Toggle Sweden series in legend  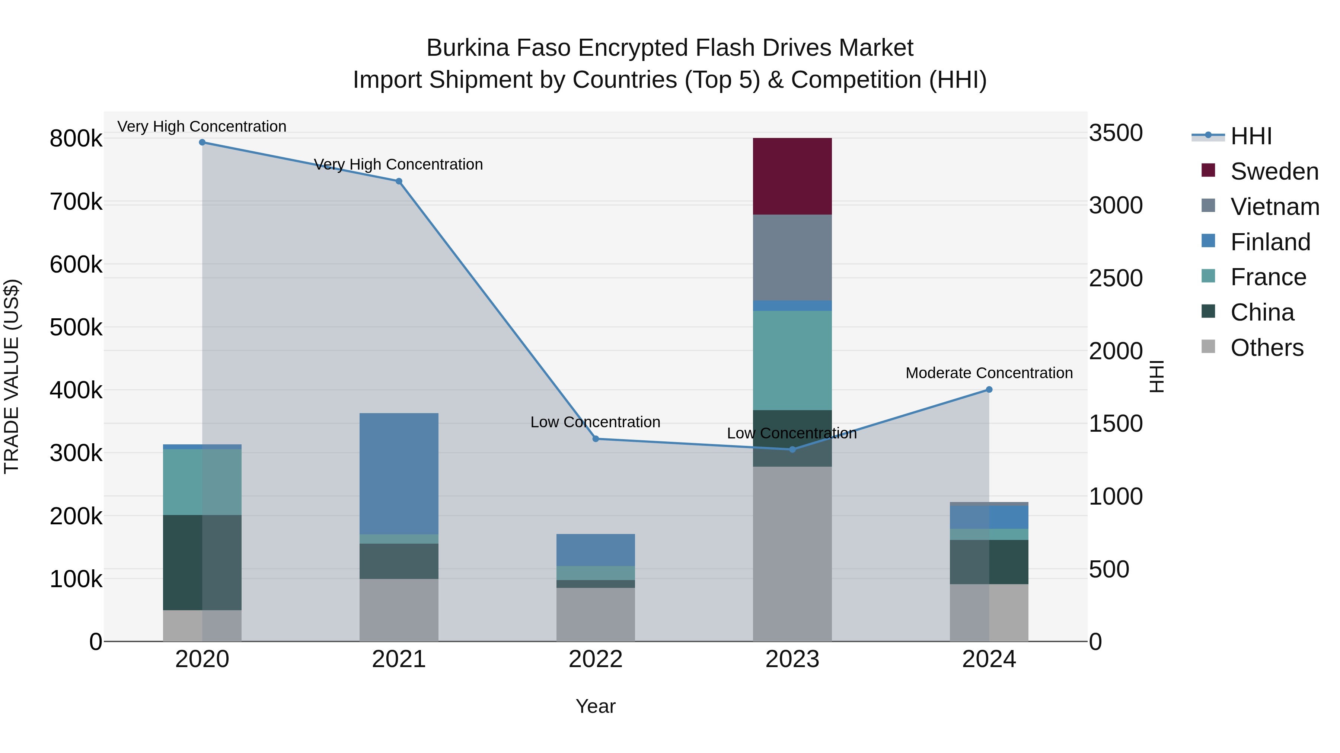(x=1260, y=171)
